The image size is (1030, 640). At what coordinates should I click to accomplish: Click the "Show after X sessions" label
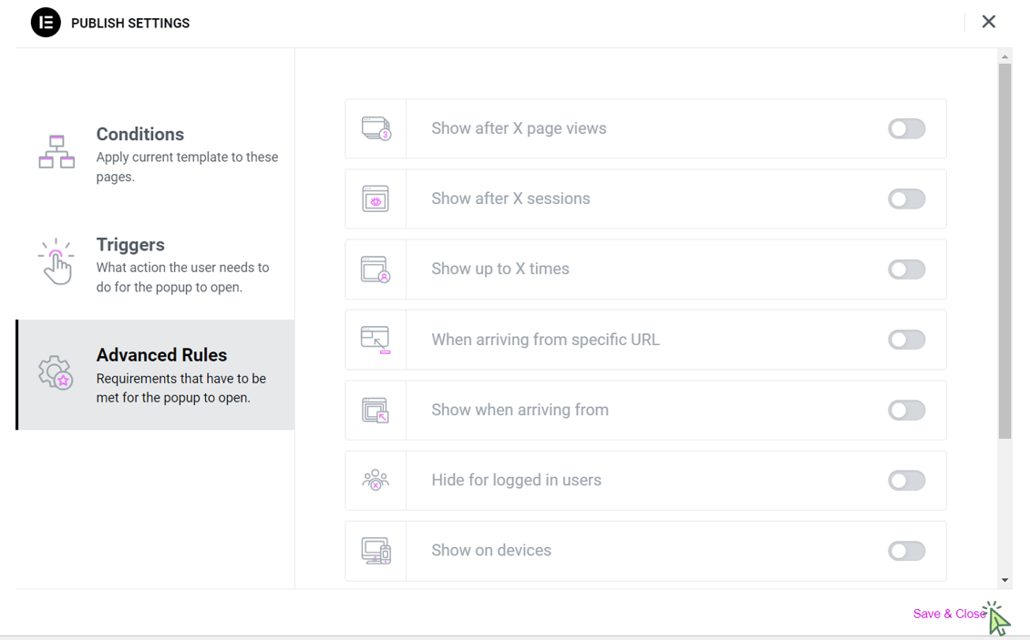510,198
